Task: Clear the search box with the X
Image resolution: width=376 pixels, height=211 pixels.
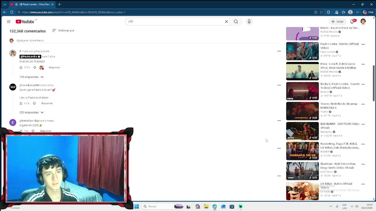Action: (x=226, y=21)
